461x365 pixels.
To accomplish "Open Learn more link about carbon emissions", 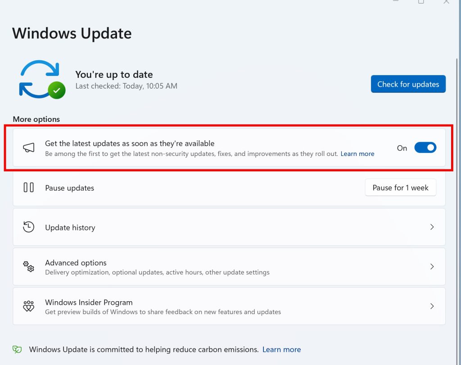I will coord(281,349).
